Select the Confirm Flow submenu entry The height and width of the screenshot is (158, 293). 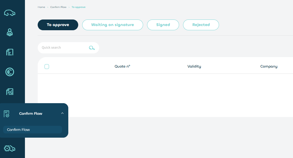pos(32,130)
